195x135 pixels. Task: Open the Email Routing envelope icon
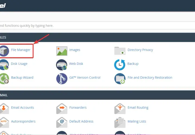tap(120, 109)
